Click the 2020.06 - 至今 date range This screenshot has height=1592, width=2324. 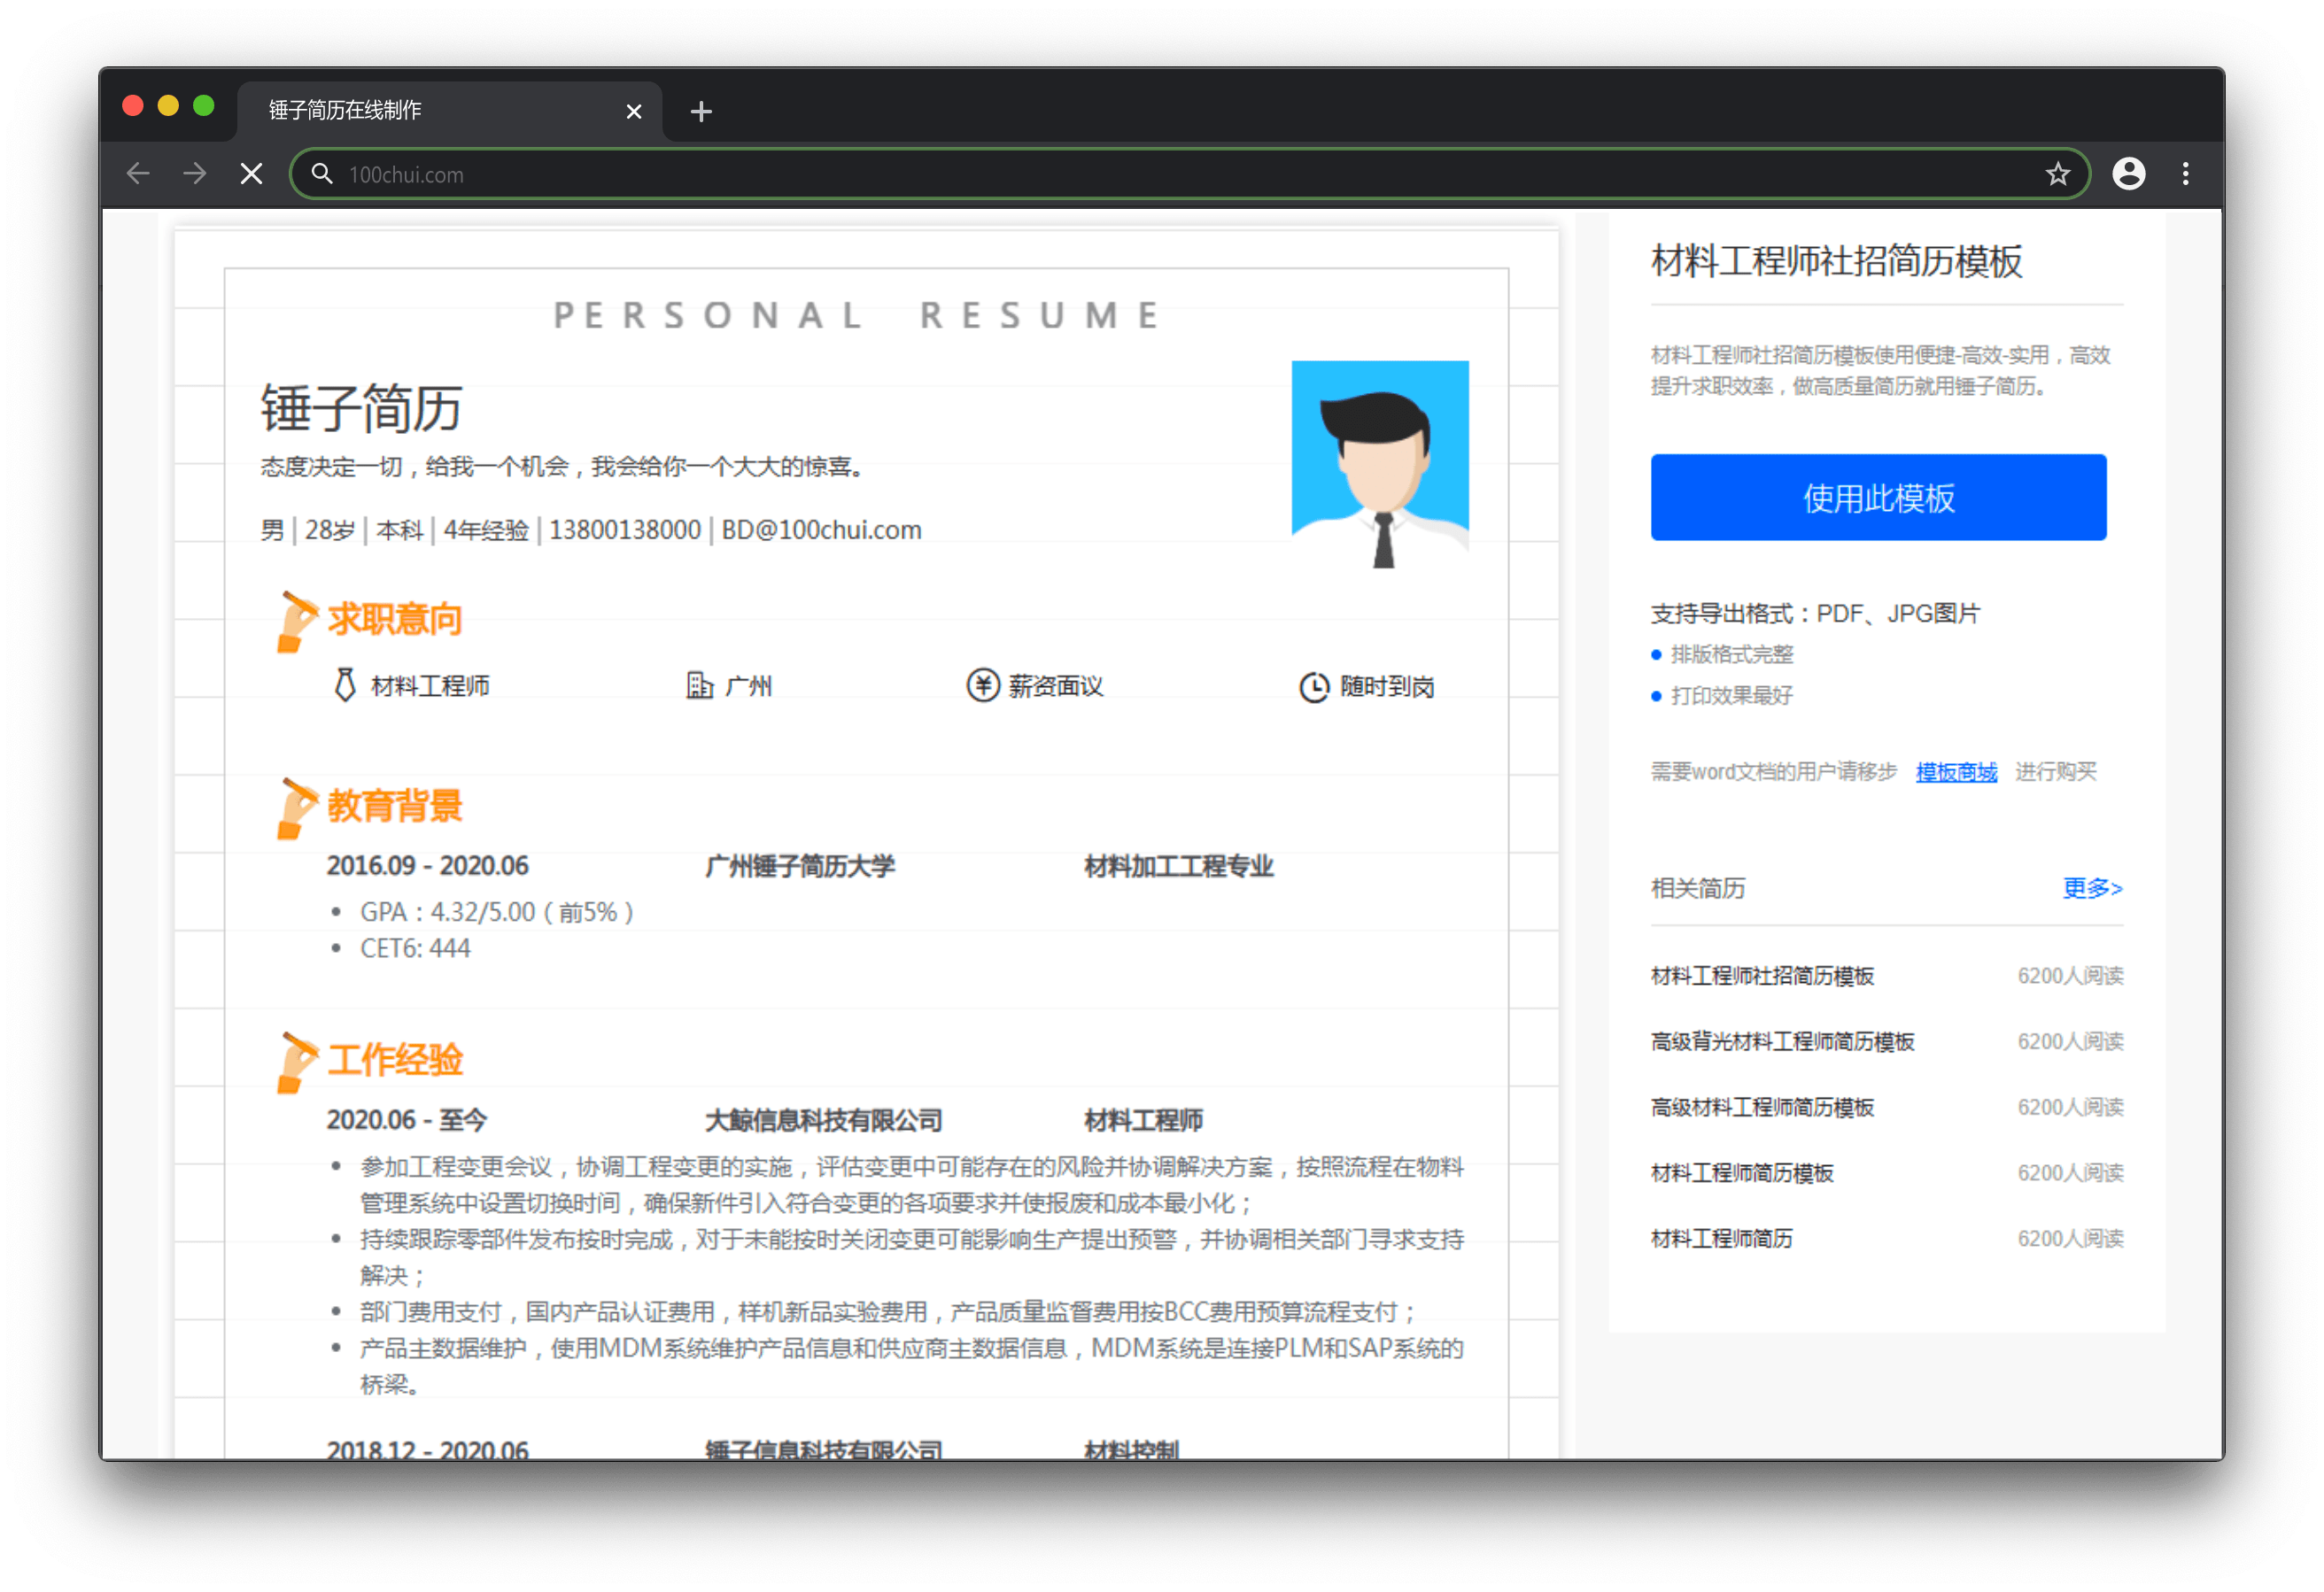point(406,1120)
